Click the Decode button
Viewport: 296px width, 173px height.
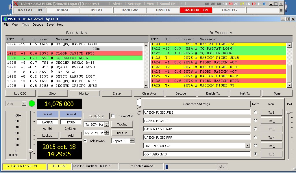(181, 93)
